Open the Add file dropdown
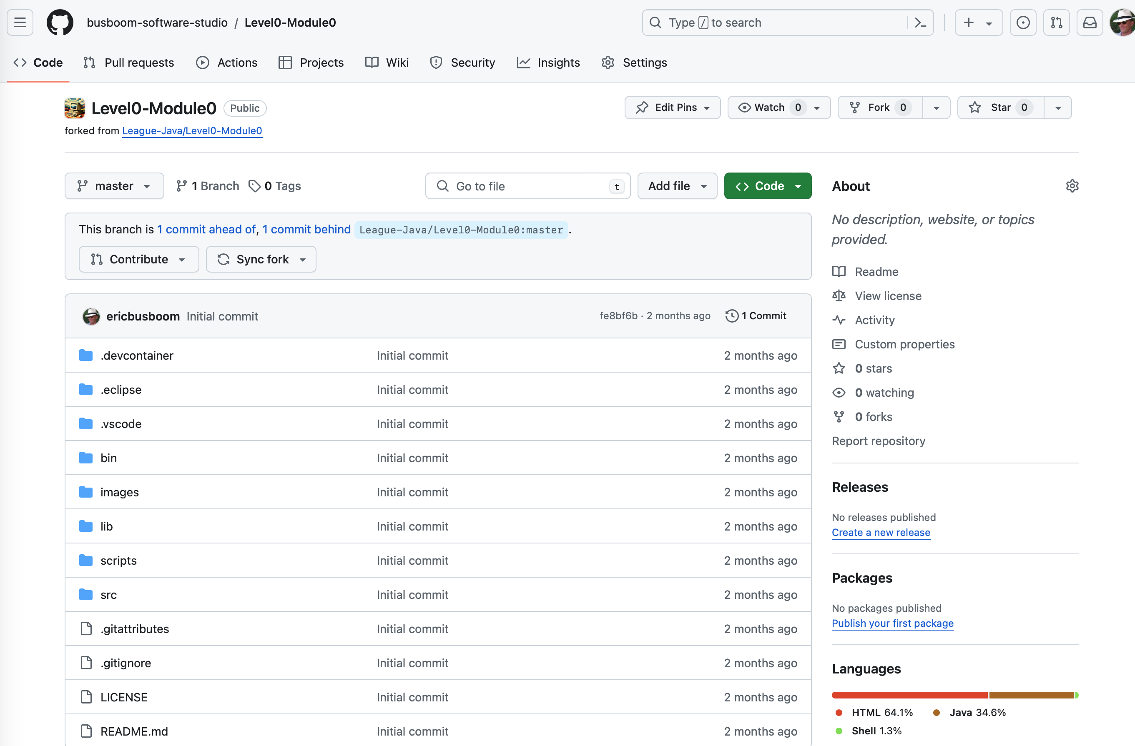This screenshot has width=1135, height=746. [x=677, y=186]
